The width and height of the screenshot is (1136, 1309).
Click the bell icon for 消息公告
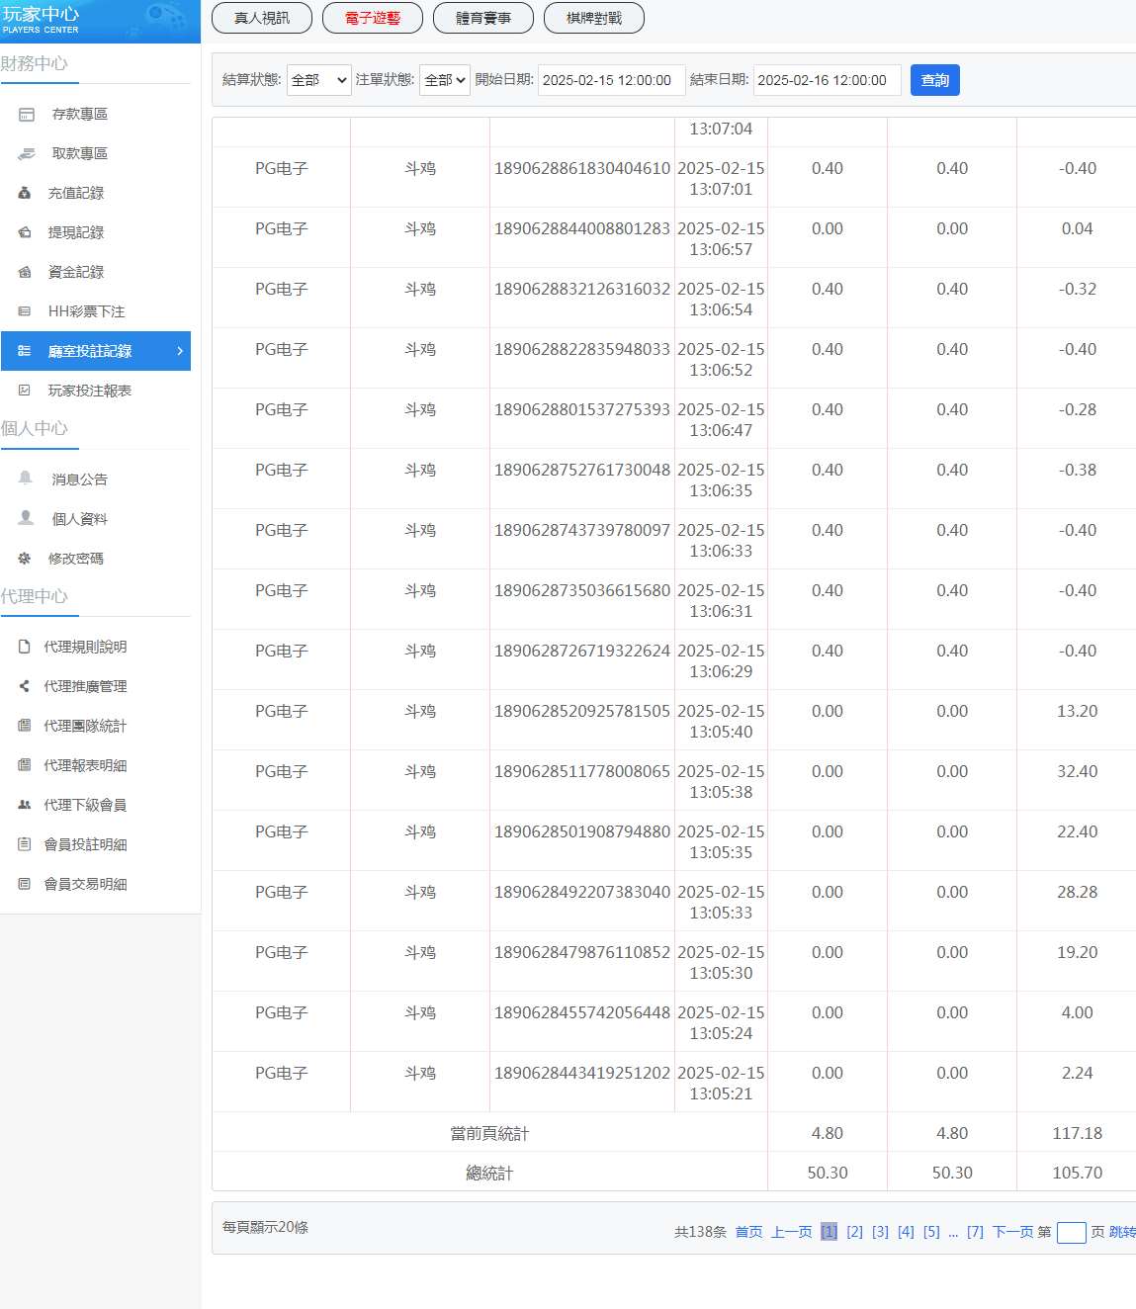(x=26, y=480)
